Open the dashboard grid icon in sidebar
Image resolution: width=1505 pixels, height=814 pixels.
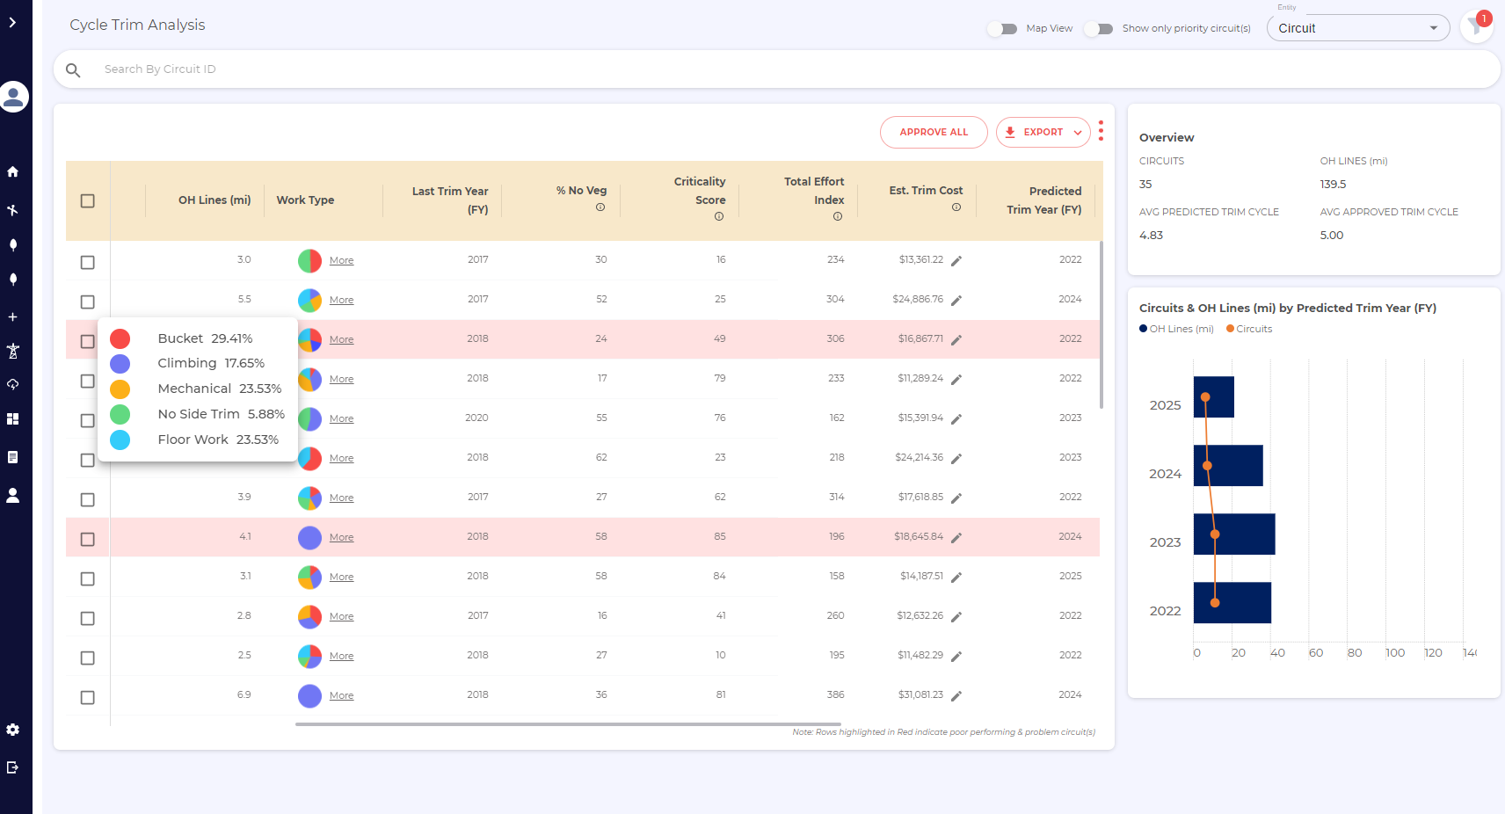13,419
